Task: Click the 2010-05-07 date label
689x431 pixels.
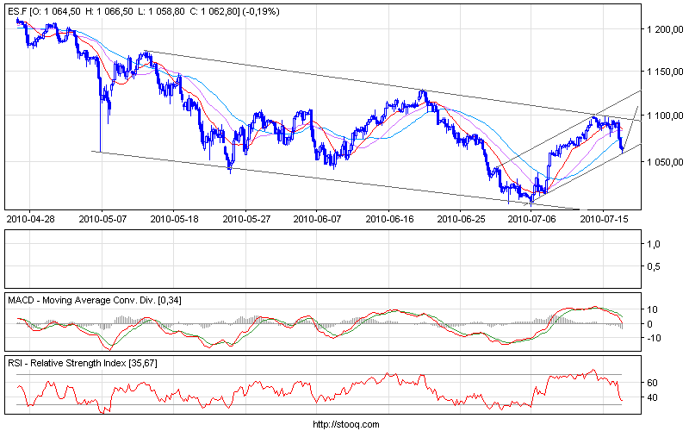Action: click(102, 219)
